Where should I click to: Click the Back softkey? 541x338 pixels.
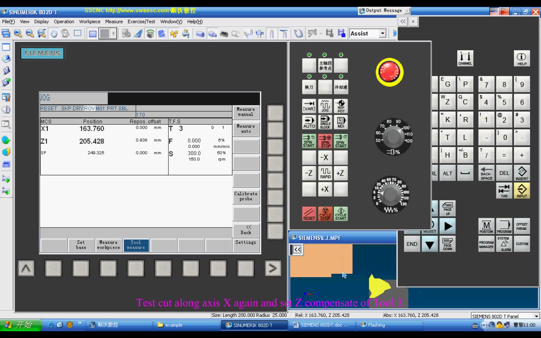coord(246,230)
